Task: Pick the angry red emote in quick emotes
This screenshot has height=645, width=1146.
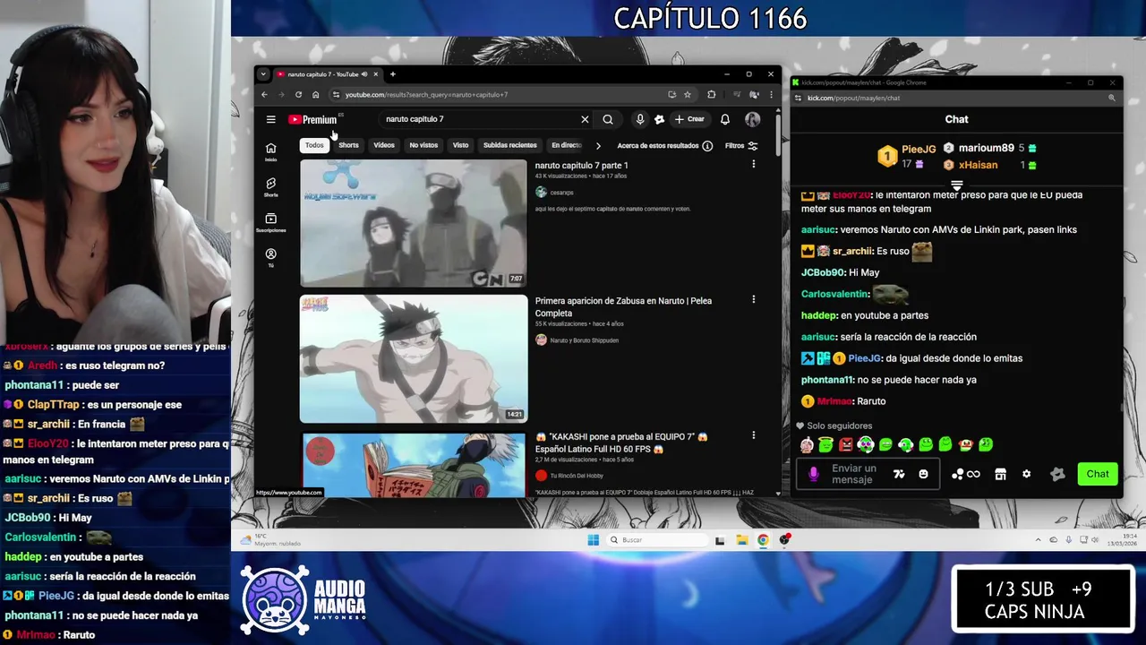Action: 845,444
